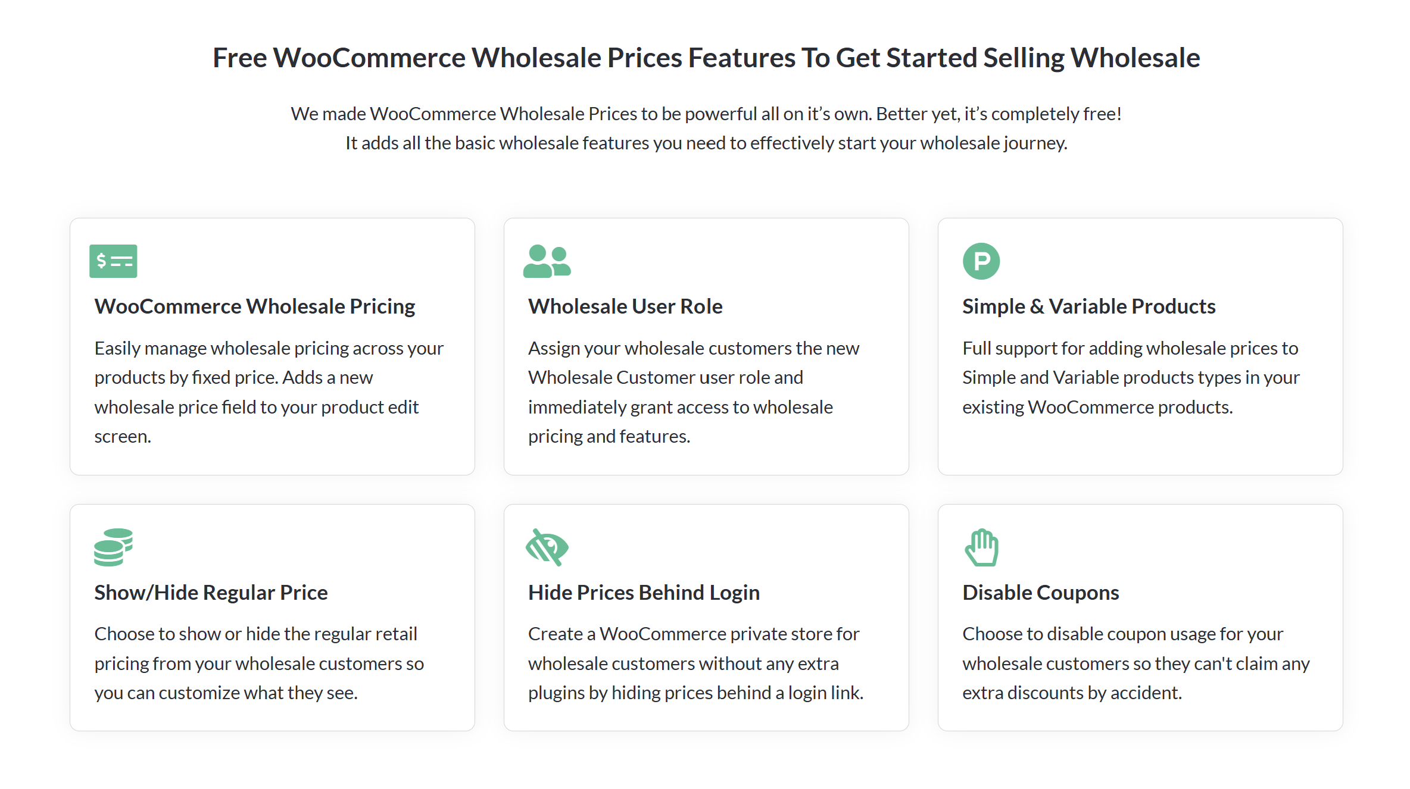Screen dimensions: 1410x789
Task: Click the description starting 'Easily manage wholesale pricing'
Action: point(269,392)
